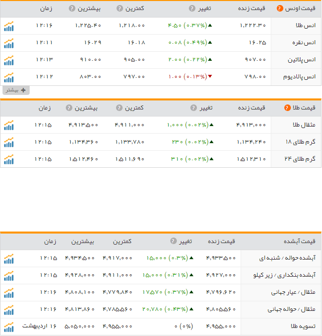The height and width of the screenshot is (336, 322).
Task: Open the گرم طلای ۱۸ link
Action: click(x=300, y=142)
